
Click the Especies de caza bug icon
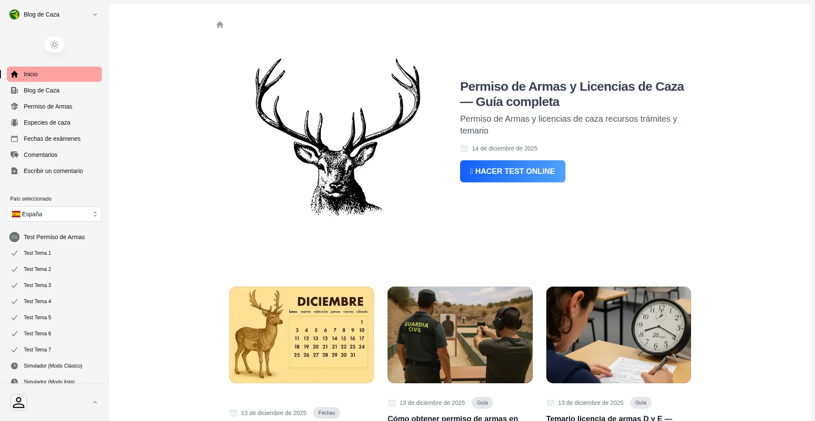pyautogui.click(x=14, y=123)
